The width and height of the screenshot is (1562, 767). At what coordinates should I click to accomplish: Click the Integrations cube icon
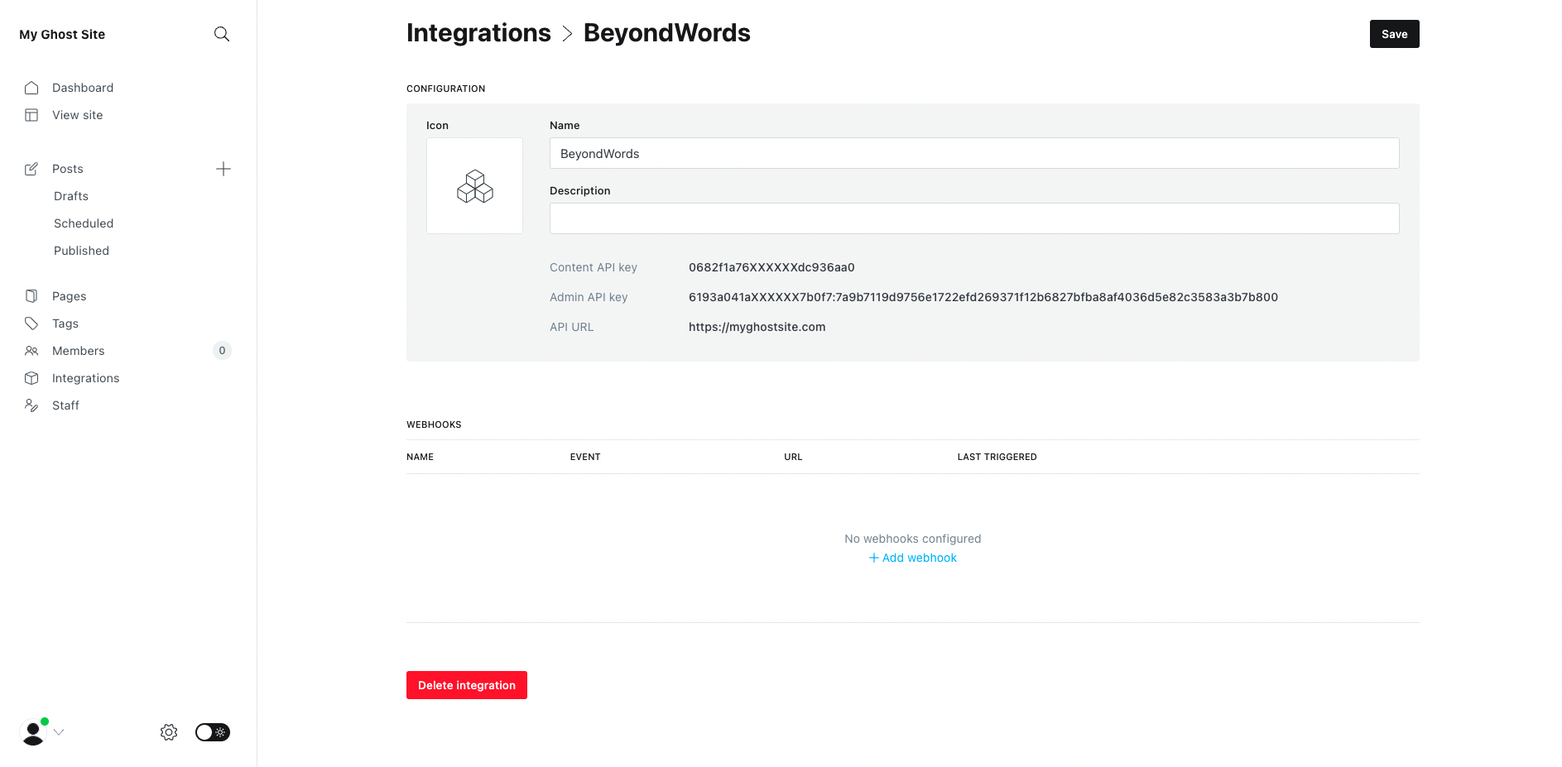(x=31, y=378)
